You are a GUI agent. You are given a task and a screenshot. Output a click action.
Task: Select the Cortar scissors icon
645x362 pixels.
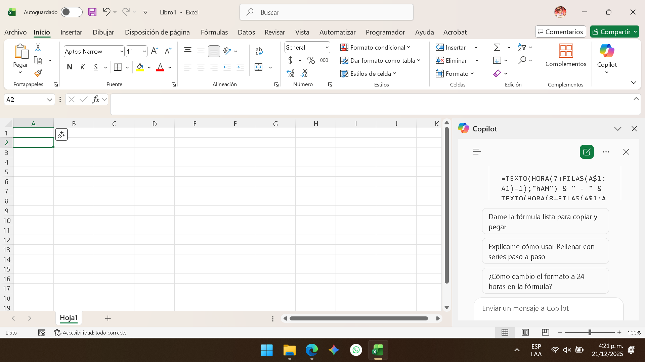[38, 47]
